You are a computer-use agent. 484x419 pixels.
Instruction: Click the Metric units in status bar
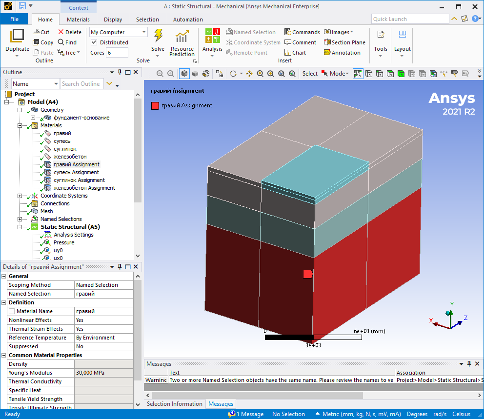(362, 414)
